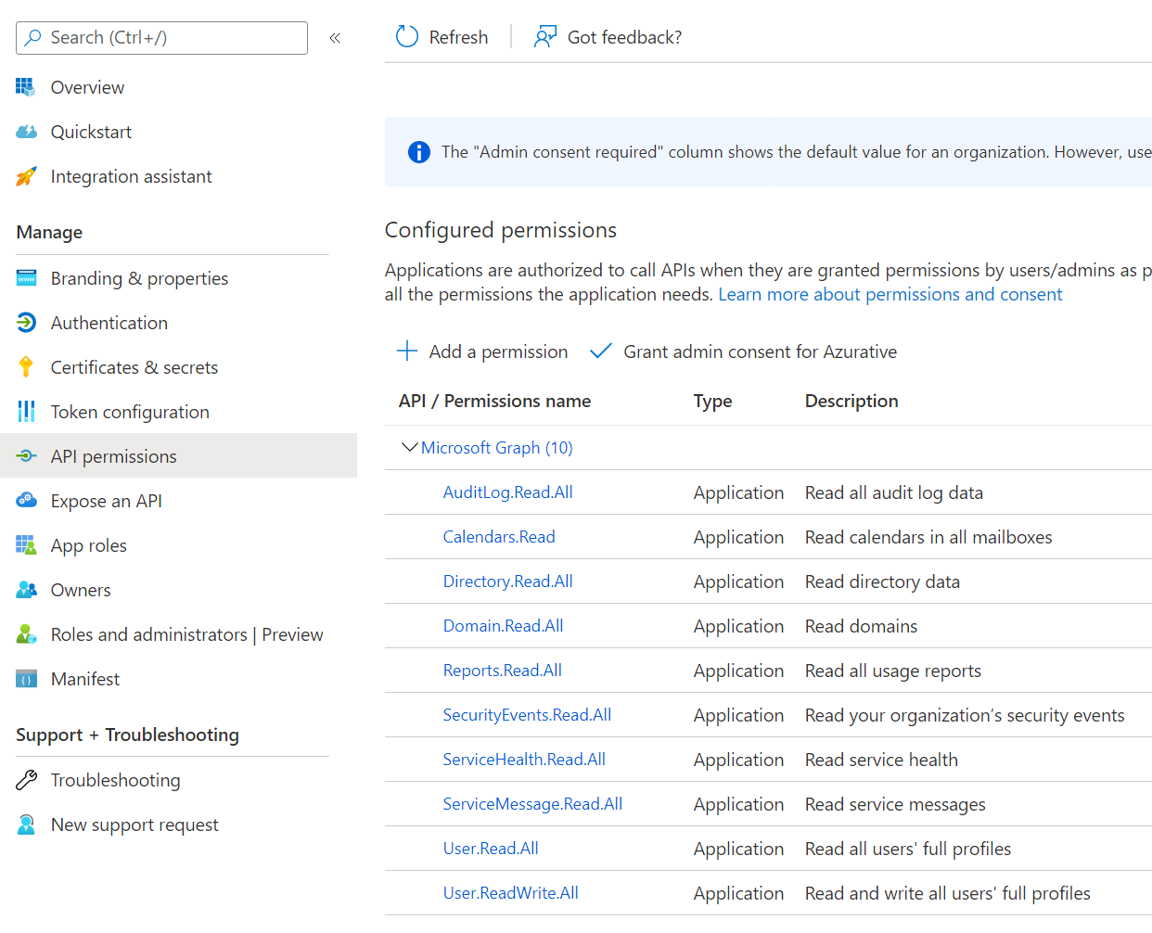Collapse the sidebar with the double chevron

coord(335,38)
